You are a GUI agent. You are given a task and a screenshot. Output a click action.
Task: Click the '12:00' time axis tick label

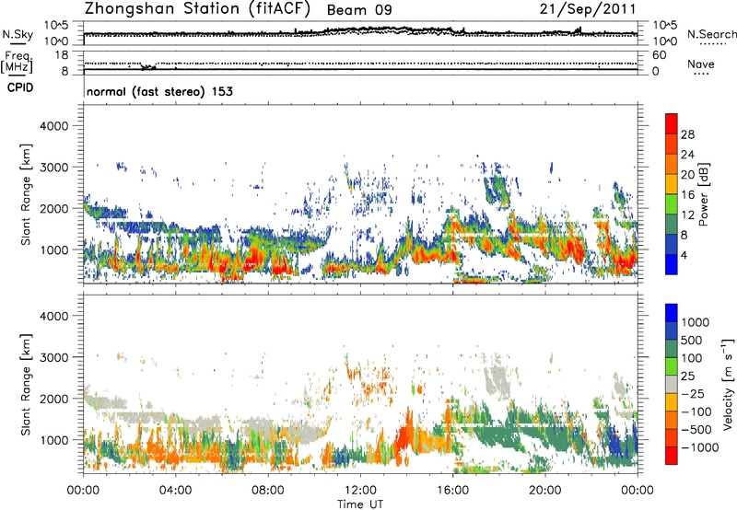(x=360, y=491)
